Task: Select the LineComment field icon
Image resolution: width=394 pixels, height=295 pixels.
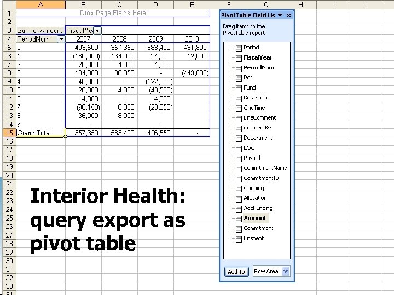Action: tap(239, 119)
